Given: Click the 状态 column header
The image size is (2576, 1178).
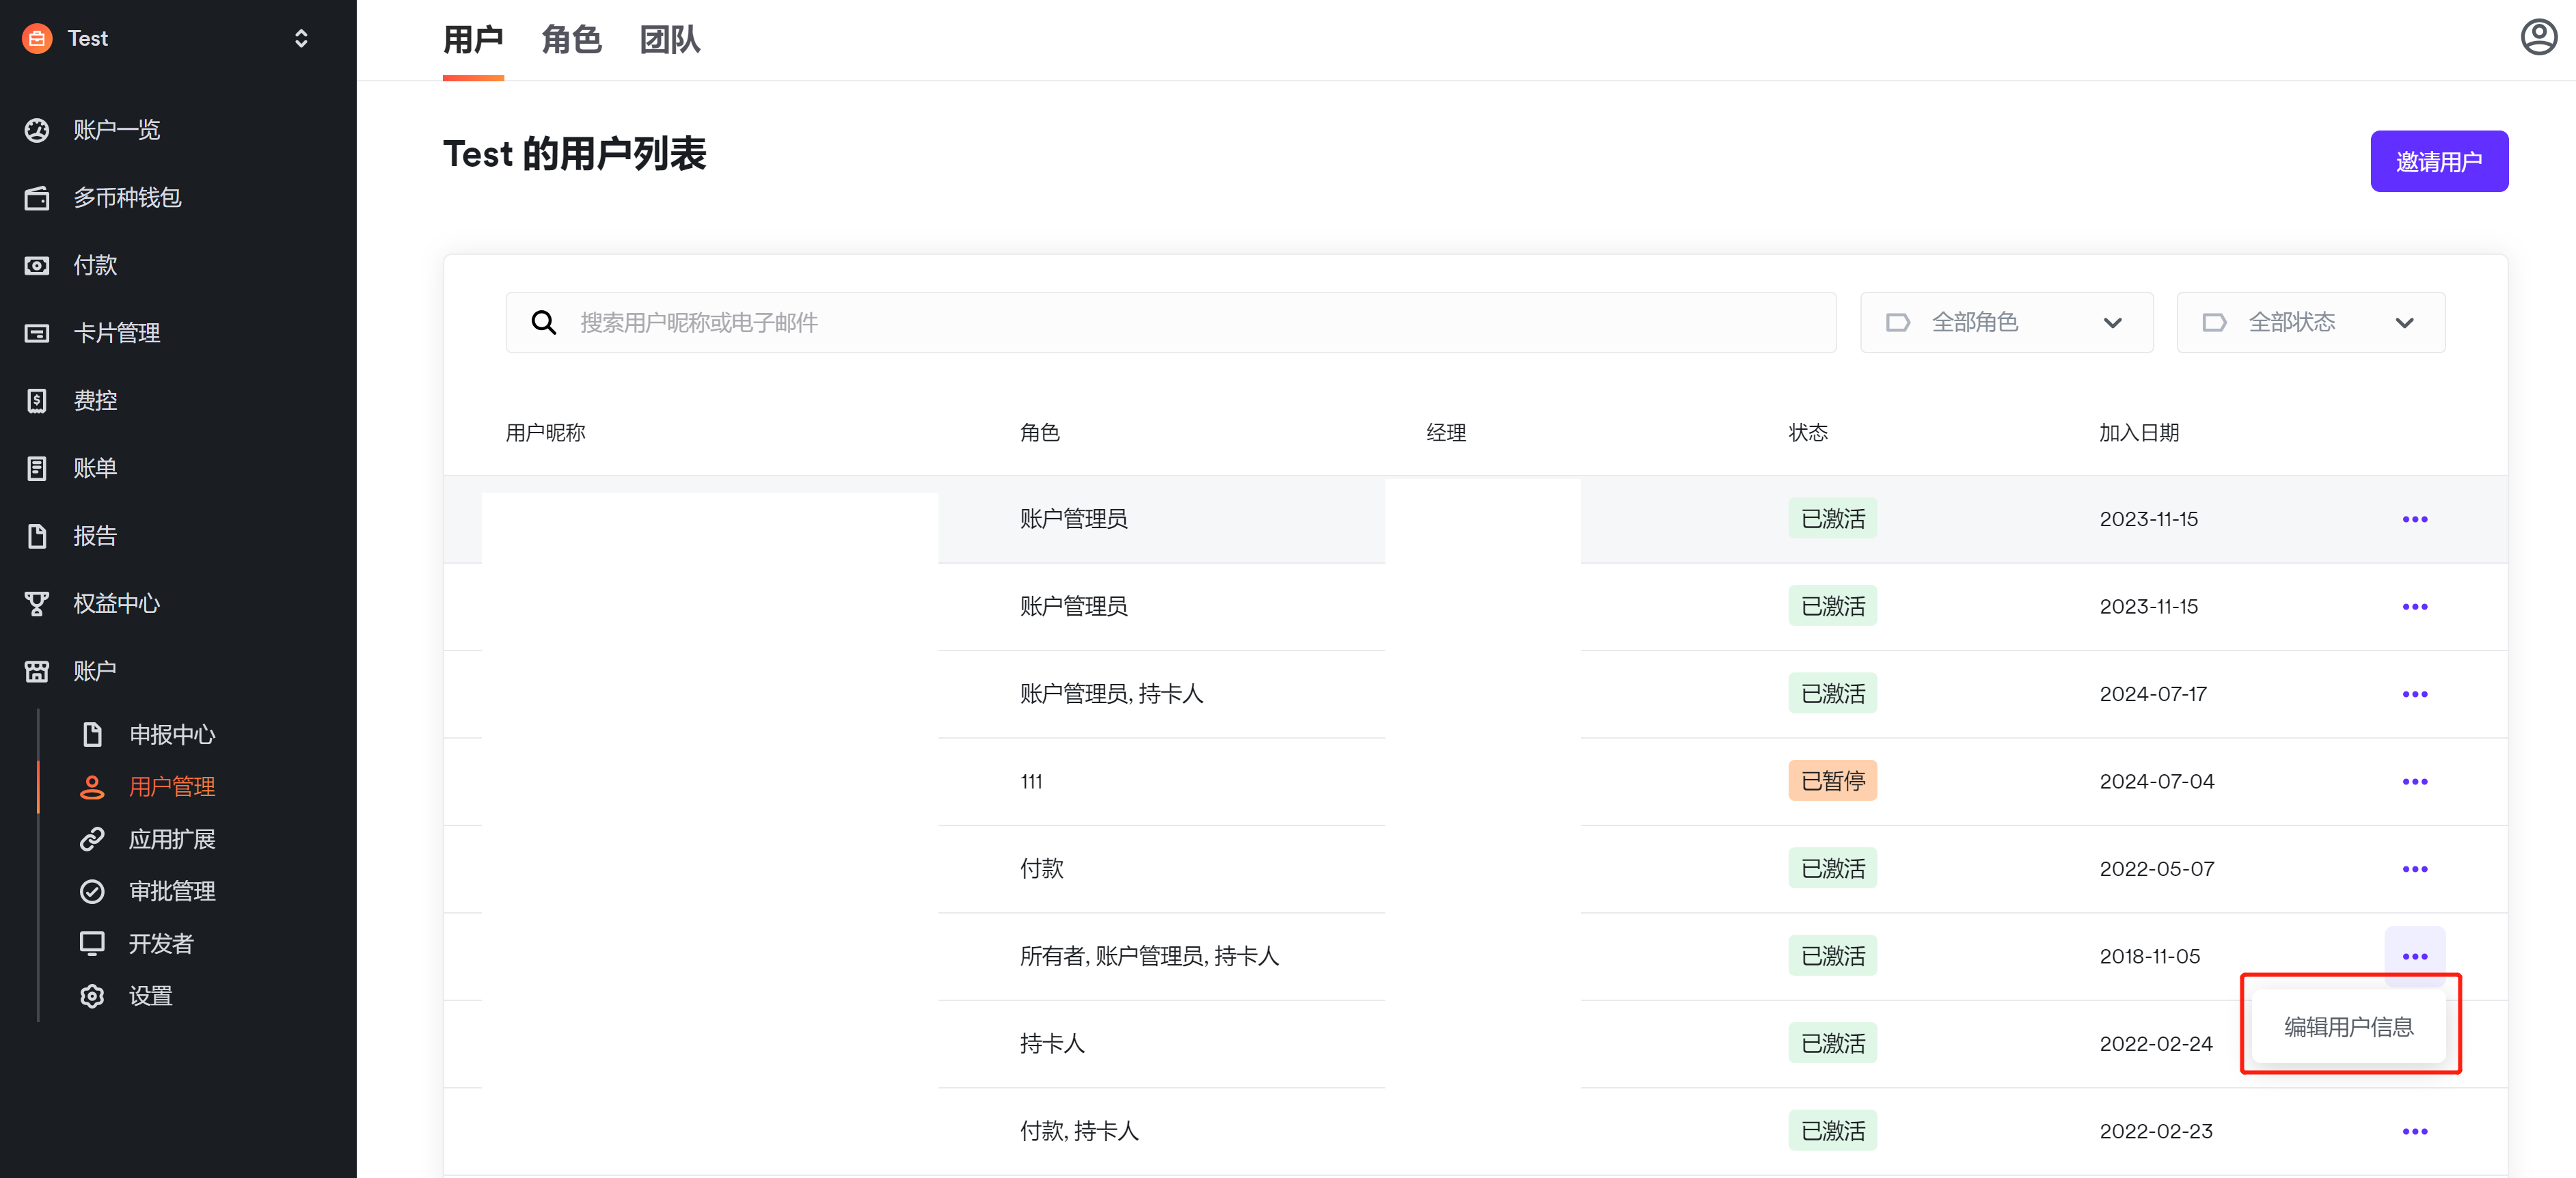Looking at the screenshot, I should coord(1808,433).
